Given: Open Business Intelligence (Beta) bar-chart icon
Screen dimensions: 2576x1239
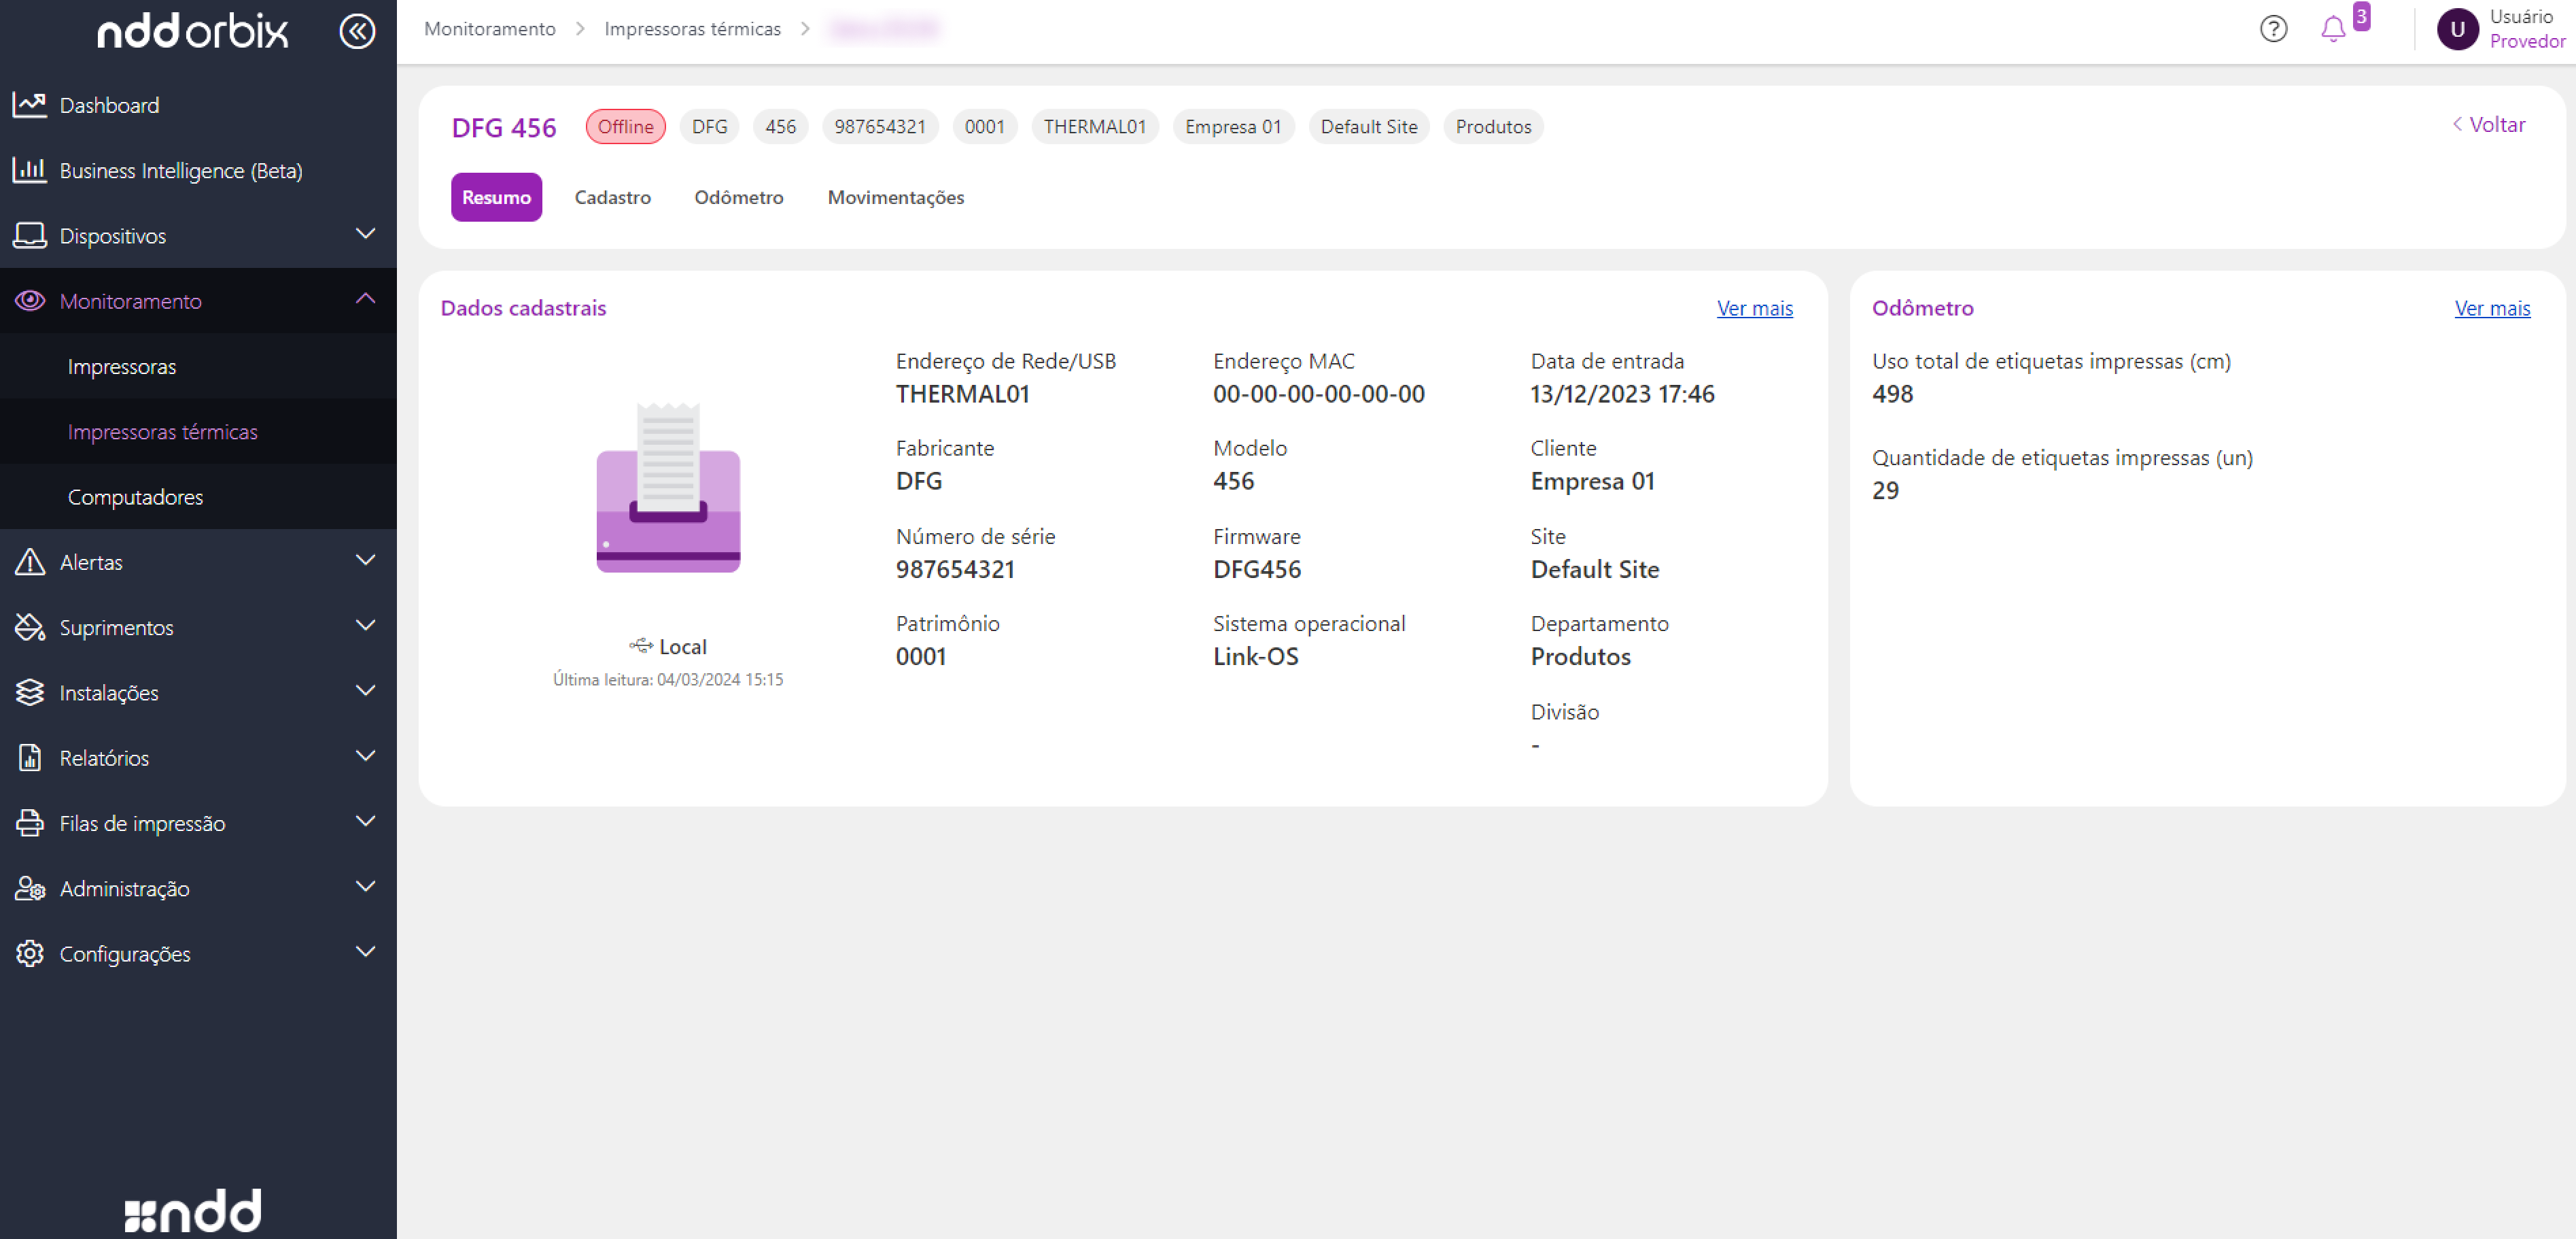Looking at the screenshot, I should [30, 170].
